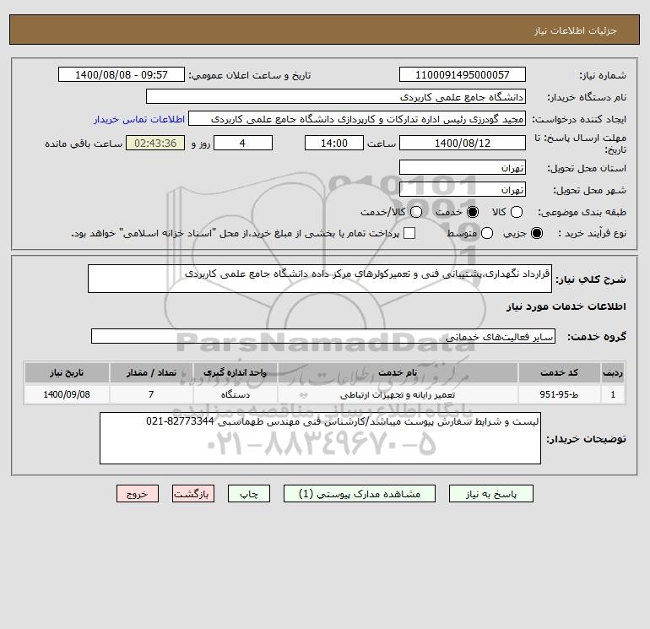Open the اطلاعات تماس خریدار link

139,119
